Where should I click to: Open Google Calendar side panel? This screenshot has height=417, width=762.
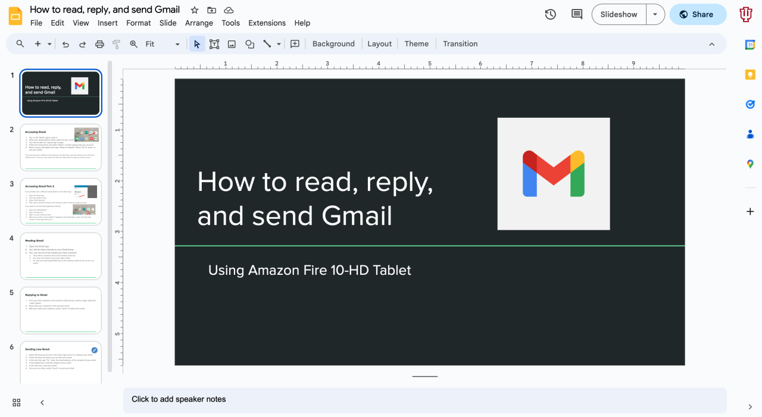(x=750, y=45)
